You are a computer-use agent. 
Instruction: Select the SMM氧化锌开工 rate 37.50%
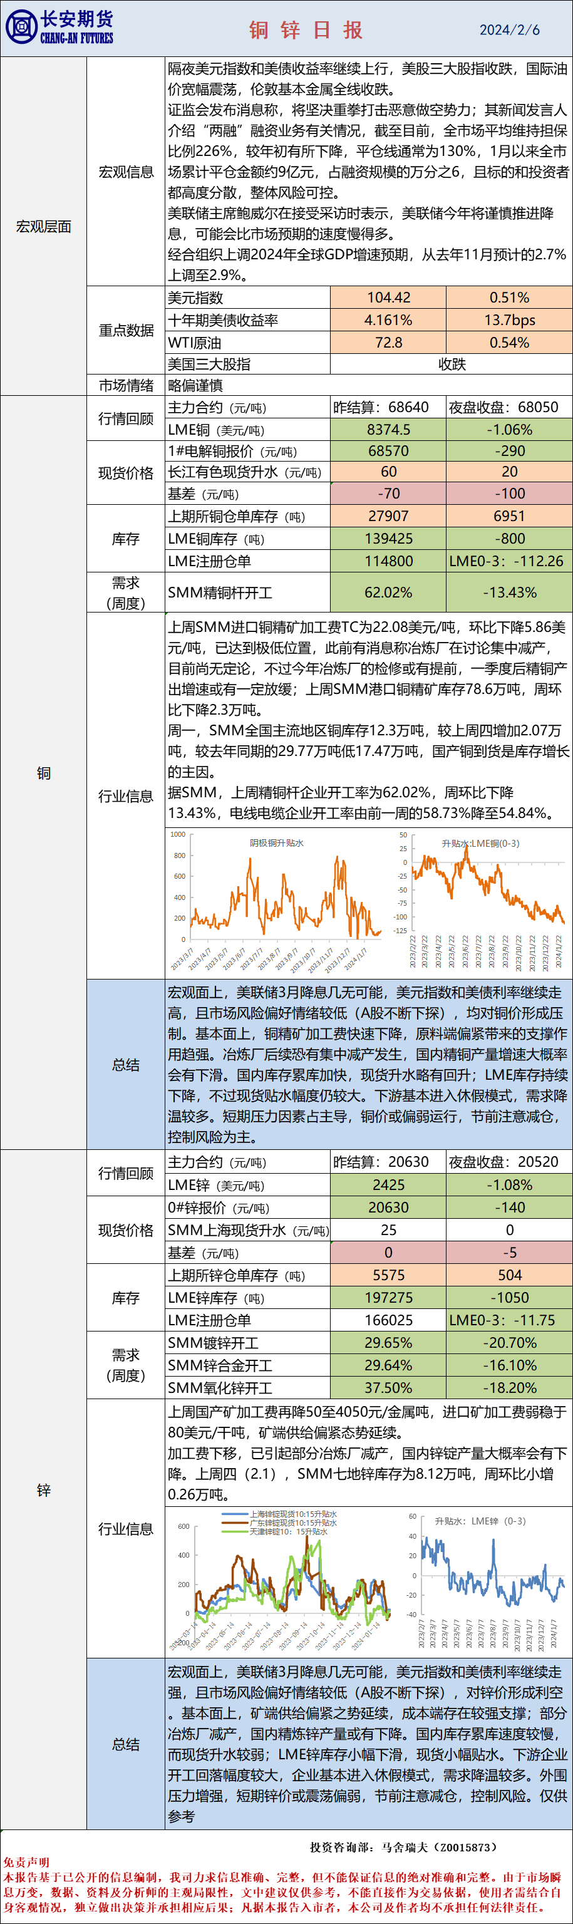click(x=388, y=1388)
